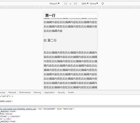140x123 pixels.
Task: Open the Memory tab
Action: point(38,92)
